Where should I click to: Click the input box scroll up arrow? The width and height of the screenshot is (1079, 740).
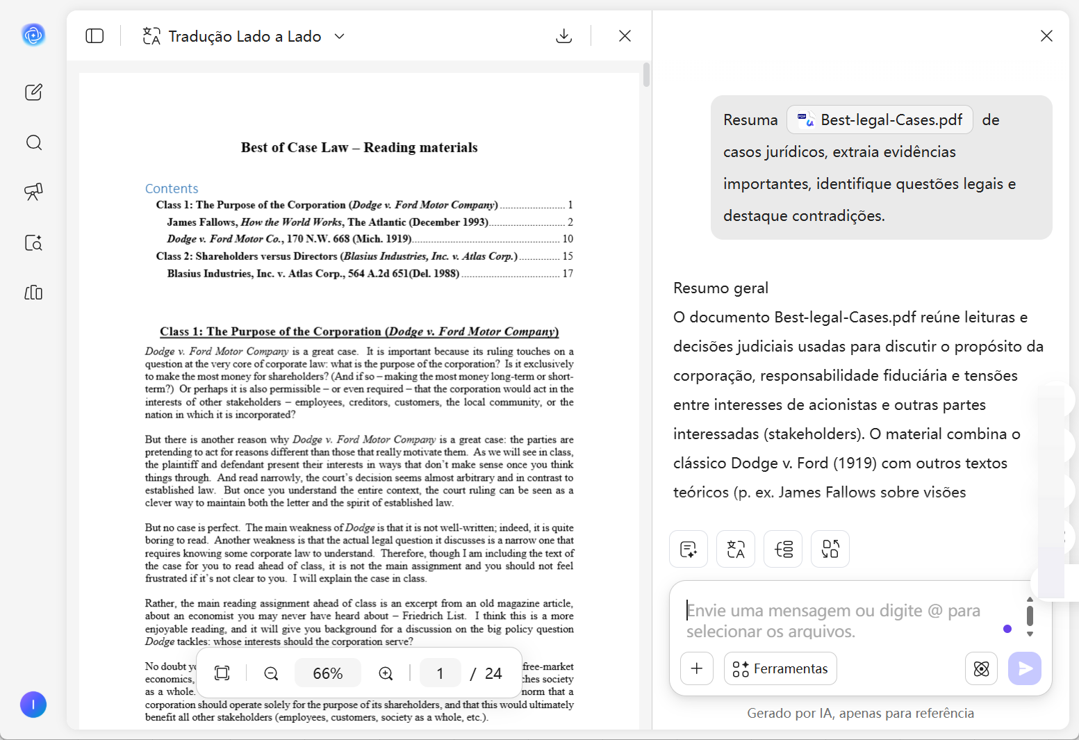1030,599
